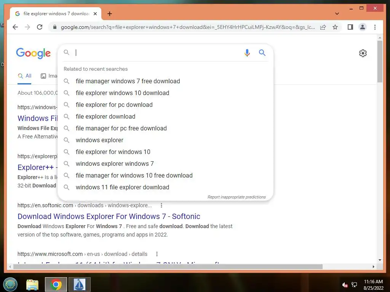
Task: Expand the tab search dropdown arrow
Action: coord(337,14)
